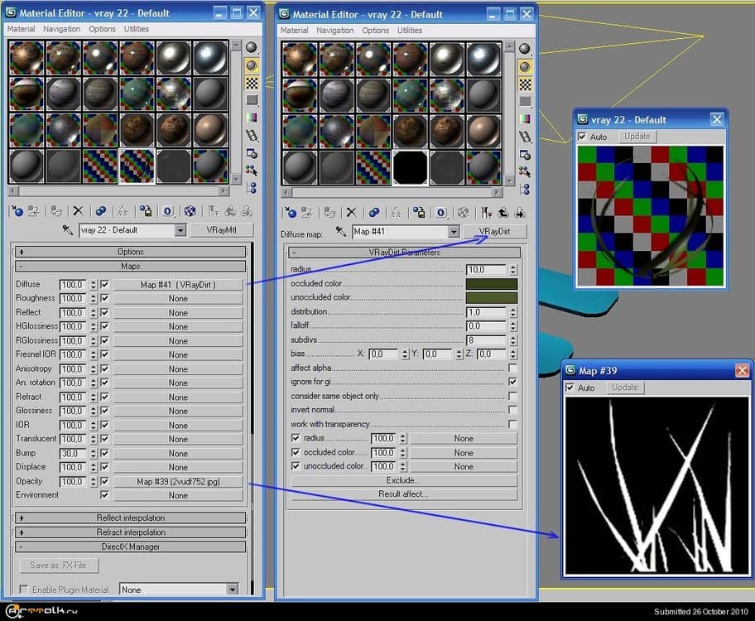Viewport: 755px width, 621px height.
Task: Expand the Options rollout in left editor
Action: 130,252
